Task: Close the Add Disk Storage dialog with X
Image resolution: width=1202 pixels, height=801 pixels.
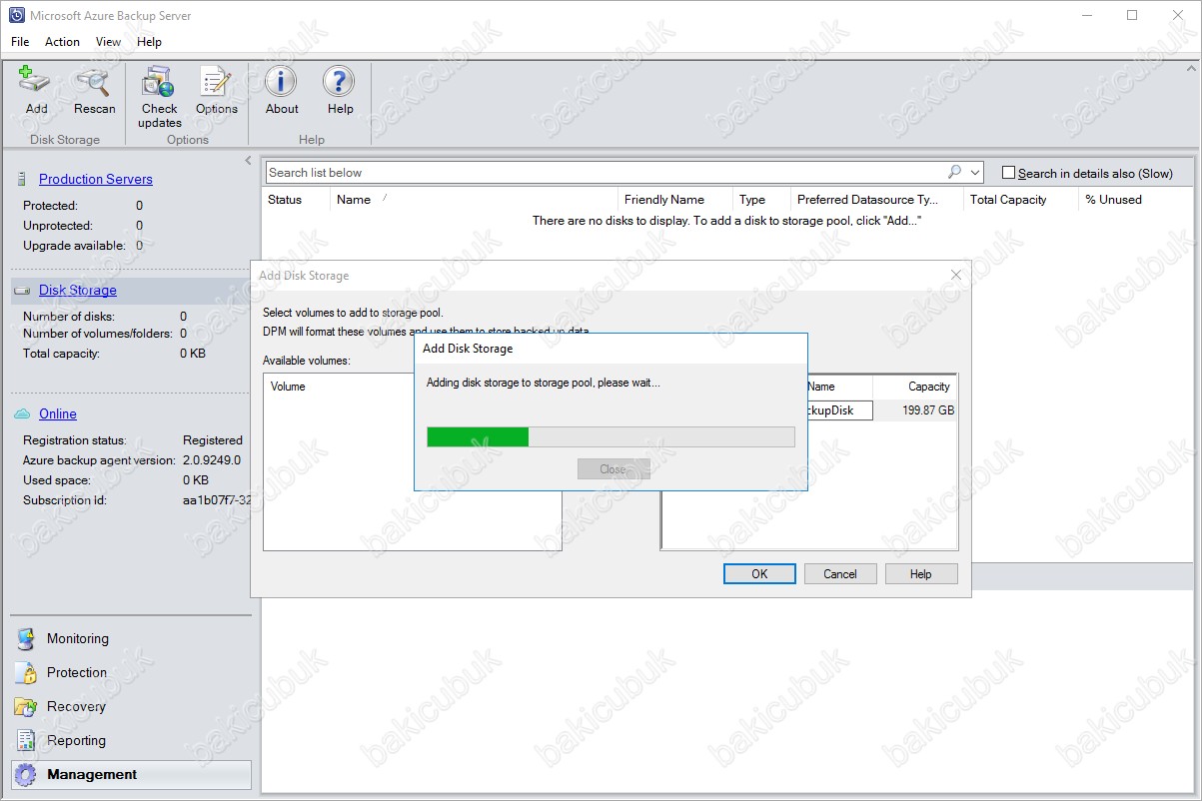Action: coord(956,275)
